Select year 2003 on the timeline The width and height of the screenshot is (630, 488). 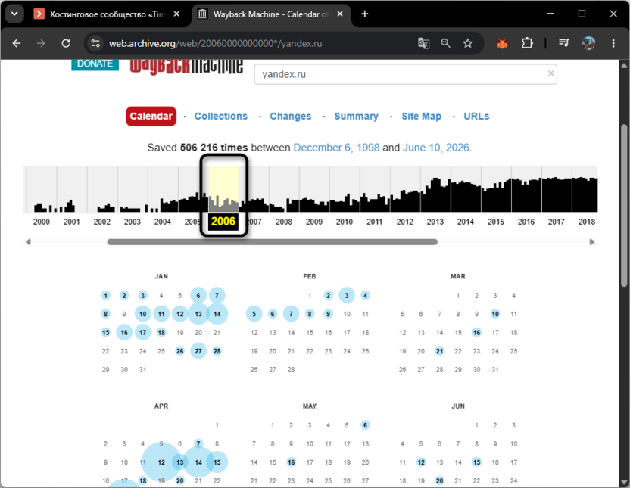[x=133, y=222]
